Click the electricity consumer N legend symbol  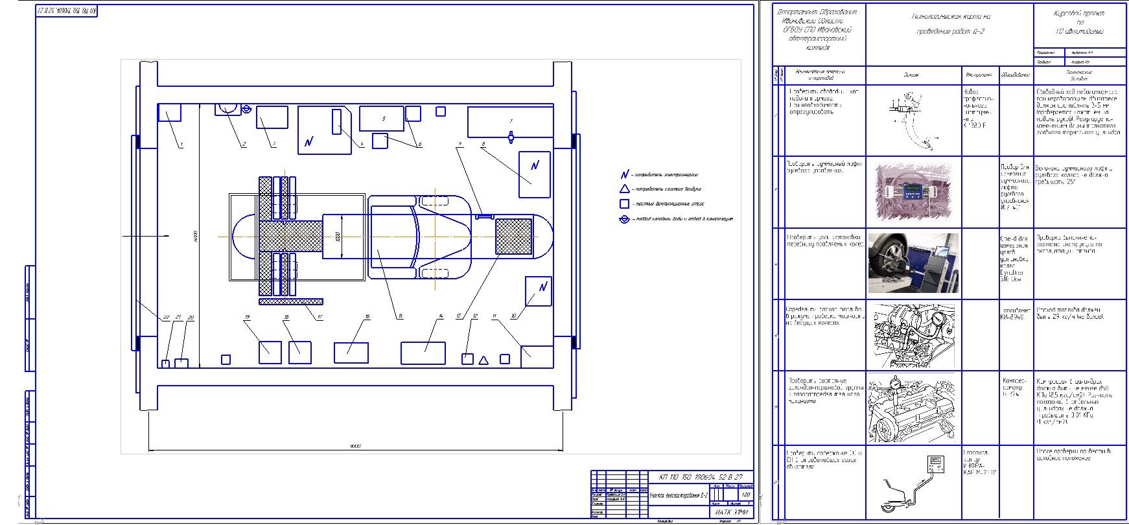click(x=625, y=174)
